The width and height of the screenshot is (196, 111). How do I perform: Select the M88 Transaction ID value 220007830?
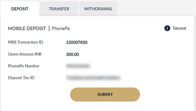coord(77,42)
